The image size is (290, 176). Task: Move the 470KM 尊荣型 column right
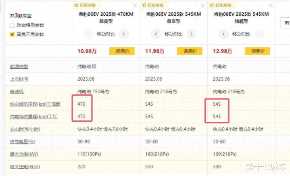pos(124,34)
